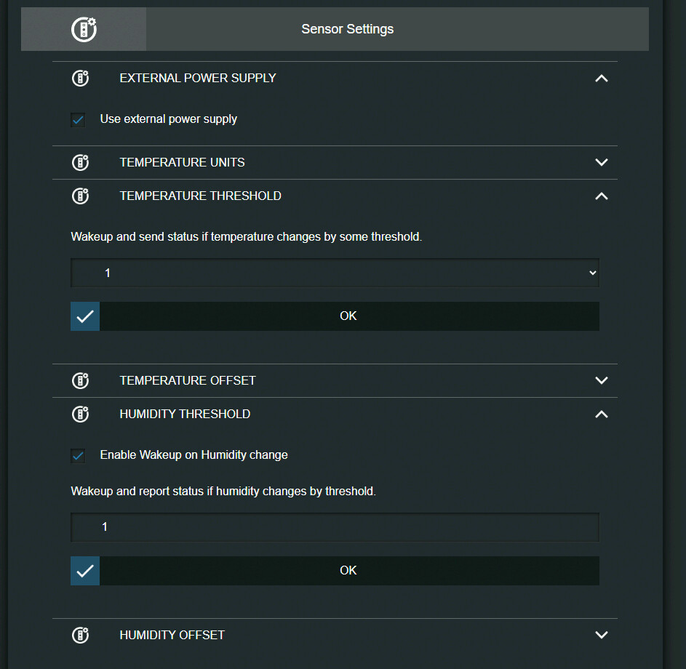
Task: Click checkmark icon beside temperature threshold OK
Action: coord(85,316)
